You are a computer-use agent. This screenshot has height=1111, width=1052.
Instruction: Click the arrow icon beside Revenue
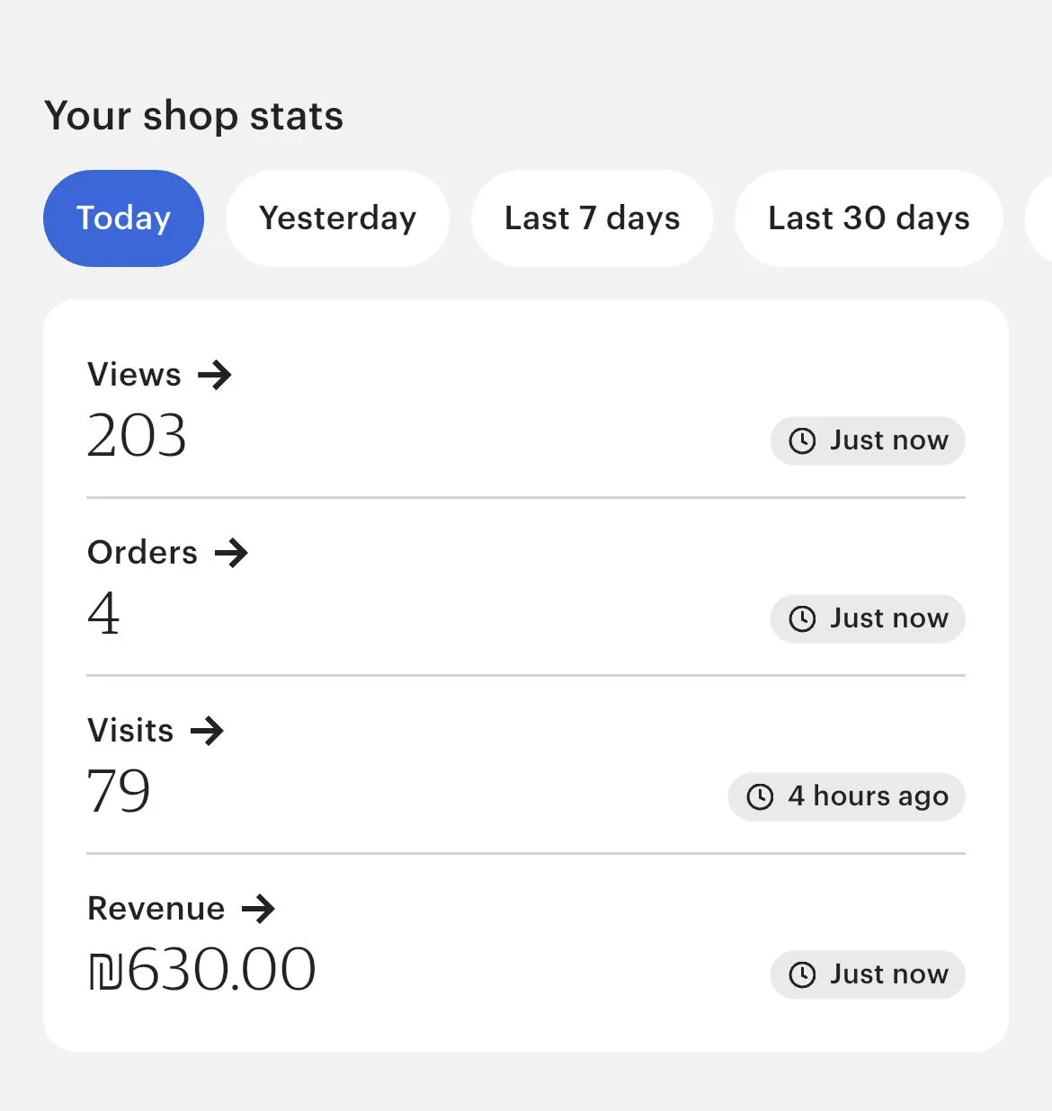pyautogui.click(x=258, y=909)
